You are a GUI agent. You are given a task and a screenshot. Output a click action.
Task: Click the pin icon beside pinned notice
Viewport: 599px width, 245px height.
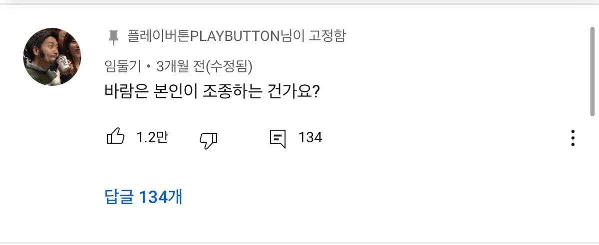tap(114, 37)
